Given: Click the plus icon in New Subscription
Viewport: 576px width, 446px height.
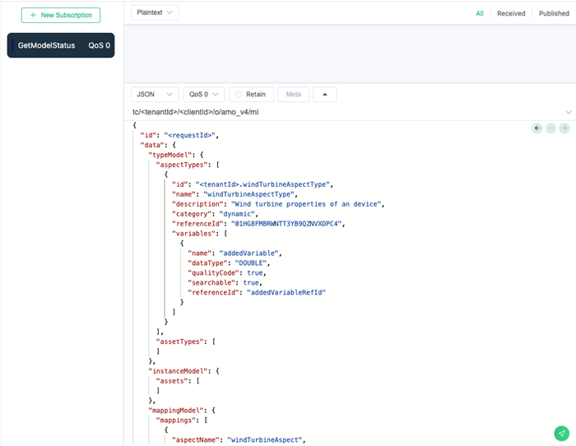Looking at the screenshot, I should (33, 15).
